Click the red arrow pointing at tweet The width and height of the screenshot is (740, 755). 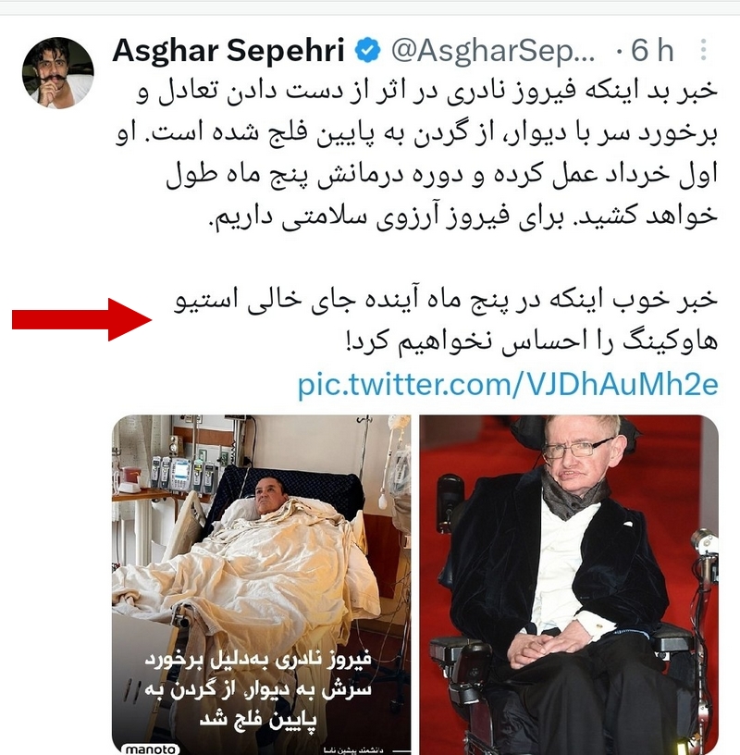click(x=81, y=319)
